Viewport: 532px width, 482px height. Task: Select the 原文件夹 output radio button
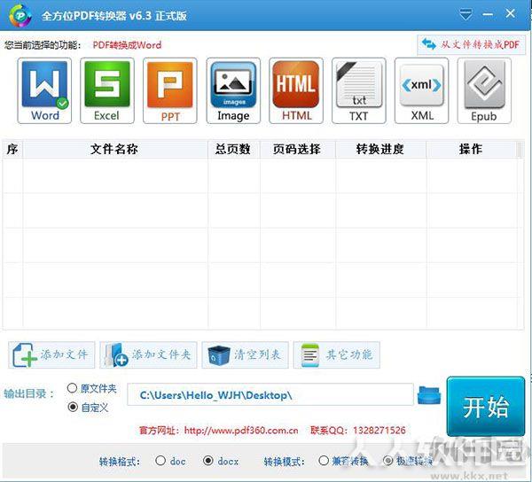(73, 388)
